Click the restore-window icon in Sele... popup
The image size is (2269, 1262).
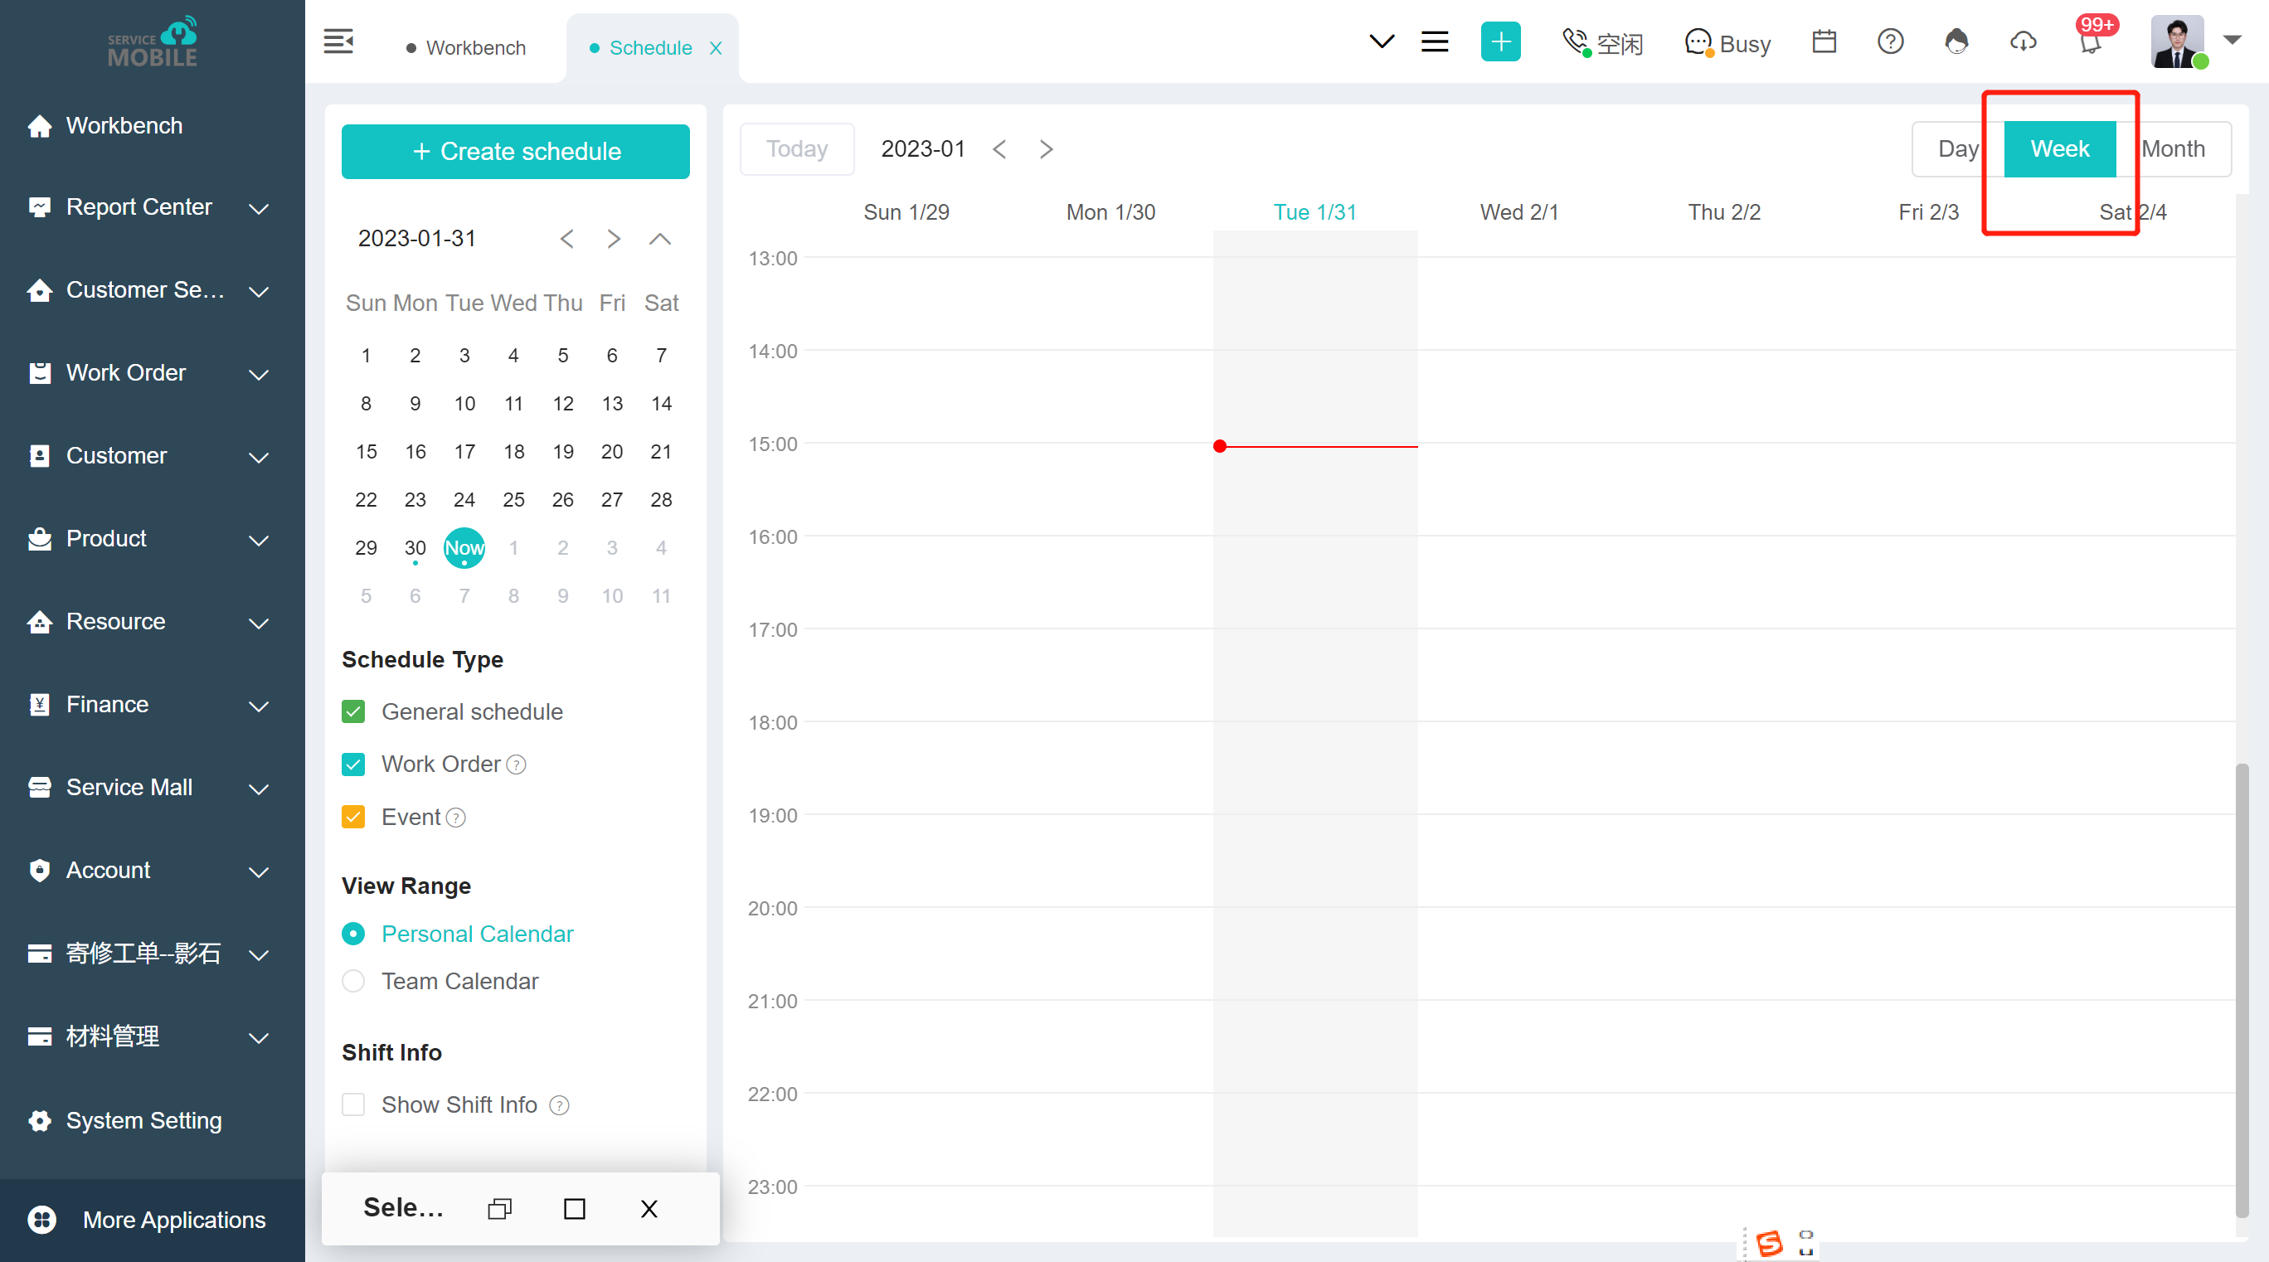click(499, 1209)
